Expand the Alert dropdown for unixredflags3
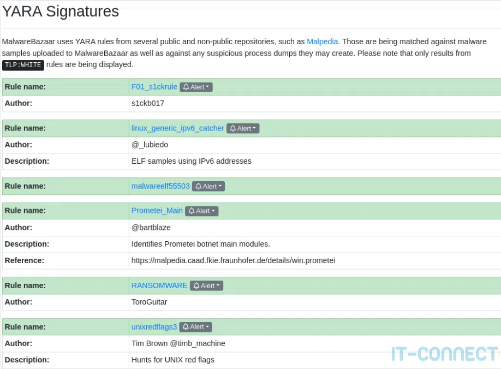 coord(196,327)
